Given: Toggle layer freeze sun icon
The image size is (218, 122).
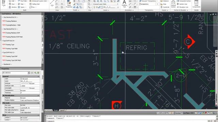Looking at the screenshot, I should (x=97, y=7).
